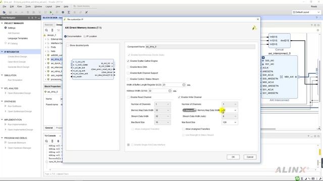
Task: Click Cancel in Re-customize IP dialog
Action: point(250,157)
